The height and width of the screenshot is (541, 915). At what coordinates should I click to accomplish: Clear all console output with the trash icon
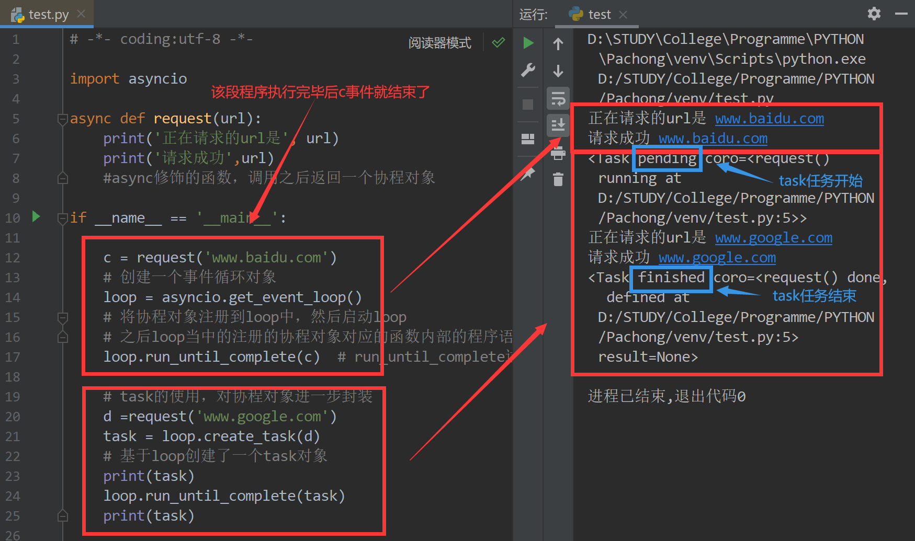(558, 179)
